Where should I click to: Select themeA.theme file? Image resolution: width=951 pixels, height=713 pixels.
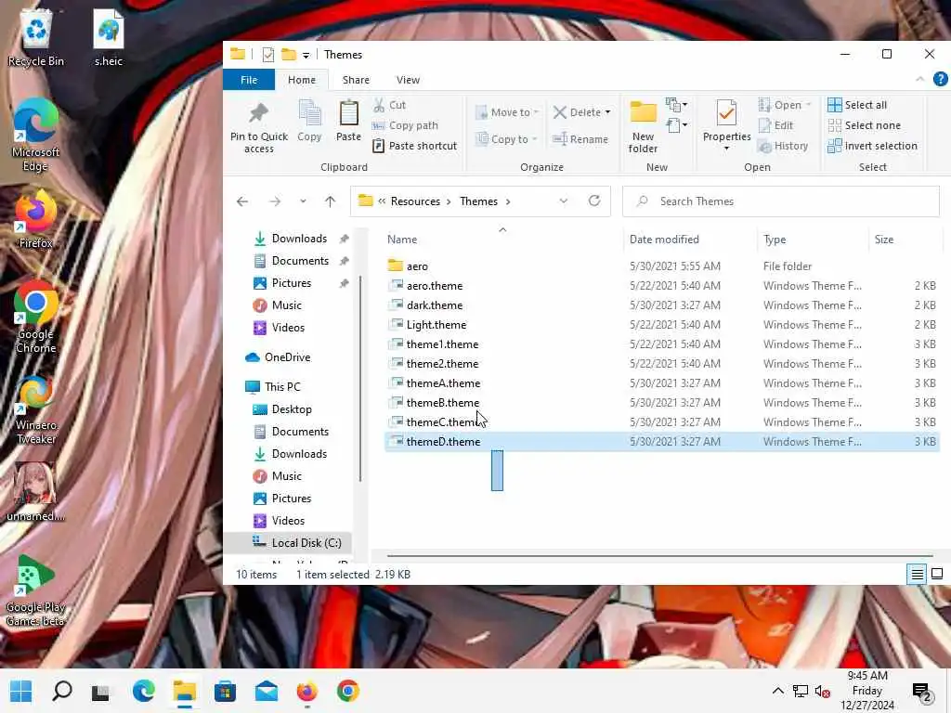pos(661,383)
